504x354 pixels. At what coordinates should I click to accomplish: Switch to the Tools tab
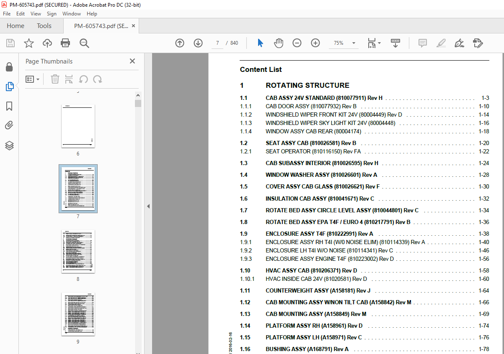[44, 26]
